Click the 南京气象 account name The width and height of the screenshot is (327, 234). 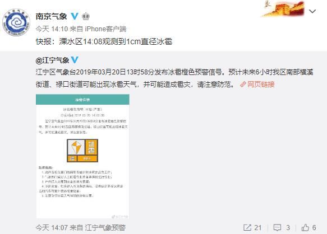[x=51, y=16]
